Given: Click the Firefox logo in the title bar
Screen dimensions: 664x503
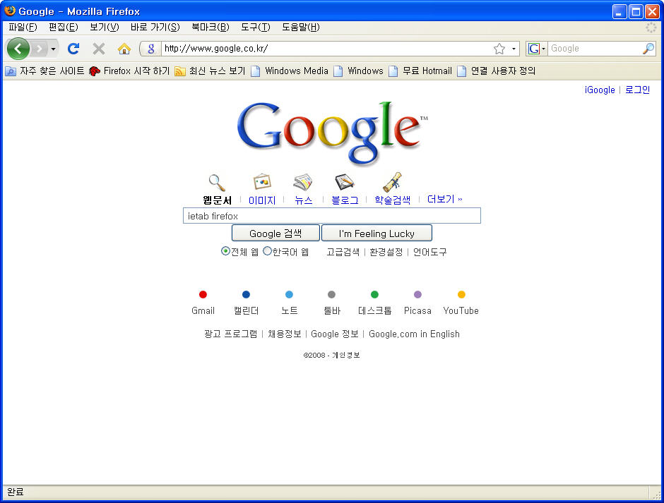Looking at the screenshot, I should point(10,11).
